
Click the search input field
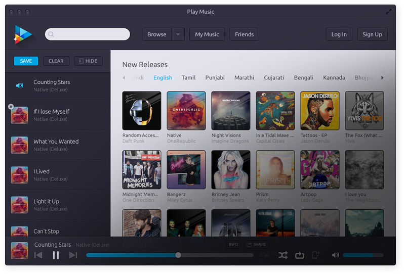pyautogui.click(x=88, y=34)
